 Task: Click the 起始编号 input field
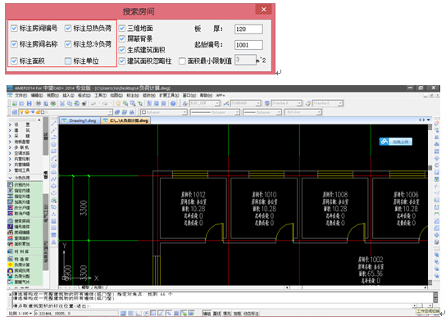point(248,45)
